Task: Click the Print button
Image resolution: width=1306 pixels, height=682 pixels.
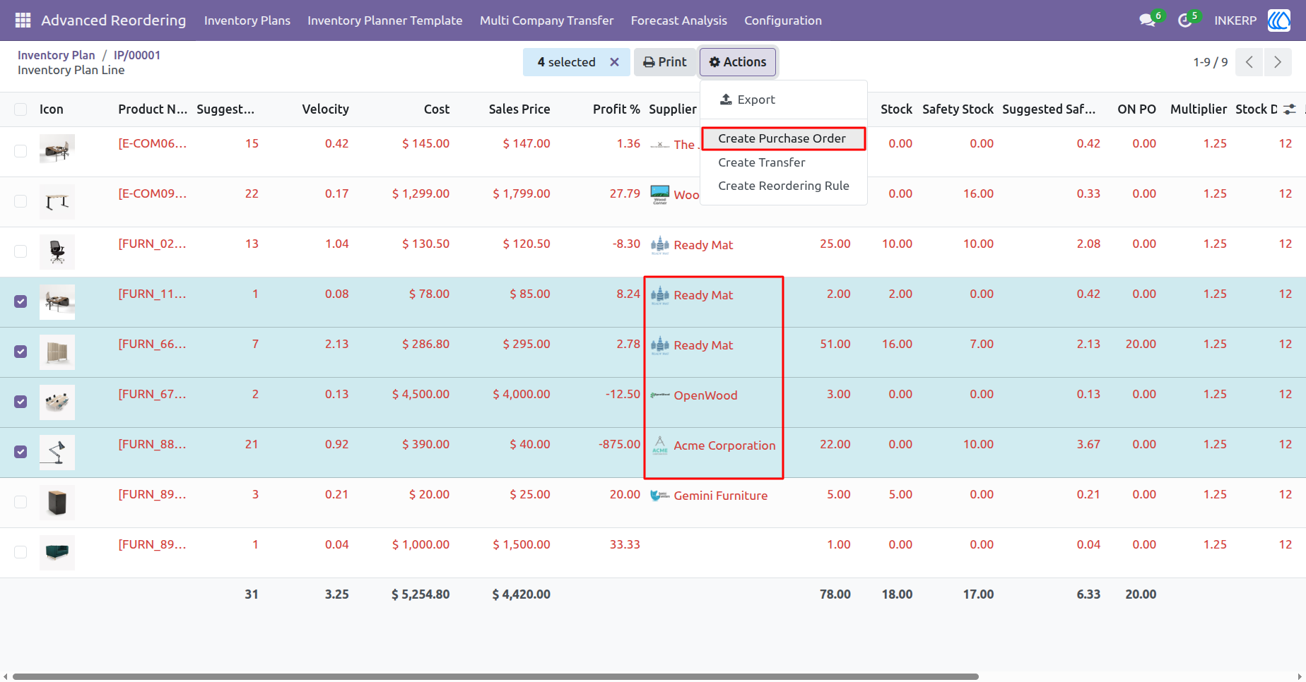Action: 665,62
